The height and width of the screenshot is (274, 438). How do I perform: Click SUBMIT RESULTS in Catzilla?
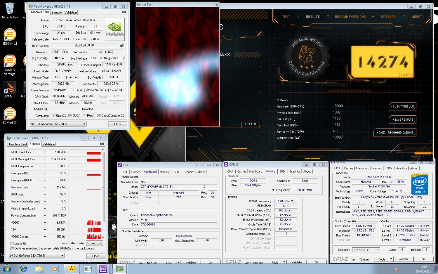click(403, 107)
